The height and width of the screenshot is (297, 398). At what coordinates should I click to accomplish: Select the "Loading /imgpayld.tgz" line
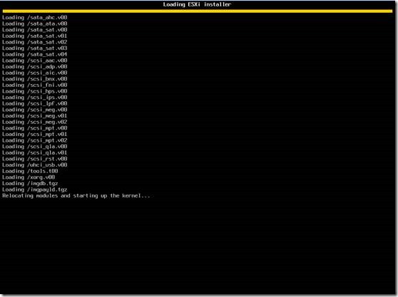(x=35, y=189)
